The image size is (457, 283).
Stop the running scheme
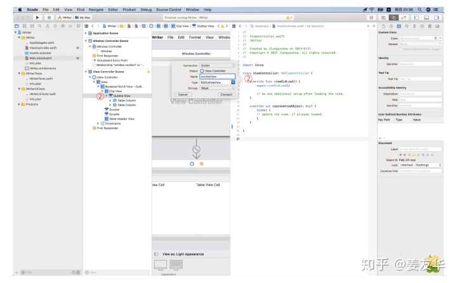[x=50, y=18]
